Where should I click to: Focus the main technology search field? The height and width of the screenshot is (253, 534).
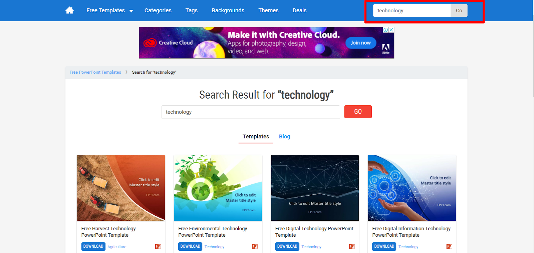[251, 112]
